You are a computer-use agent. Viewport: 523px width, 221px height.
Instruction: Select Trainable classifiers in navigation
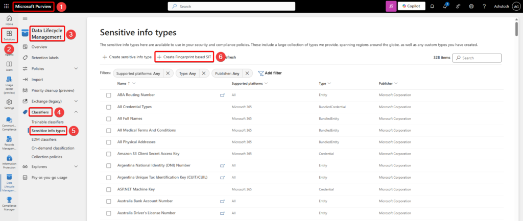(47, 122)
